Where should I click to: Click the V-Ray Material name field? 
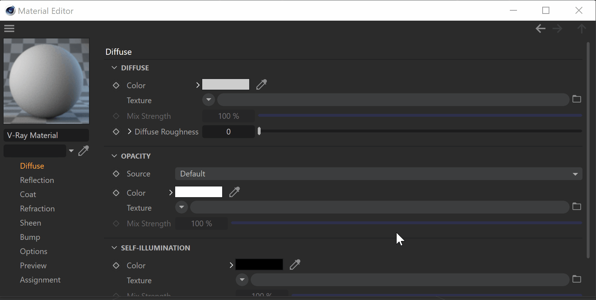tap(46, 135)
